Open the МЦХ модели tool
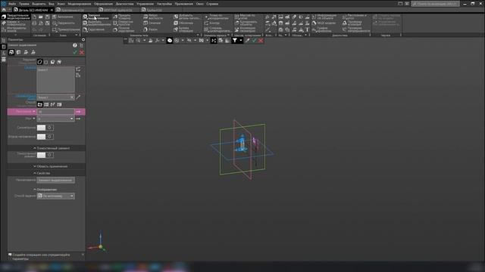 tap(324, 23)
